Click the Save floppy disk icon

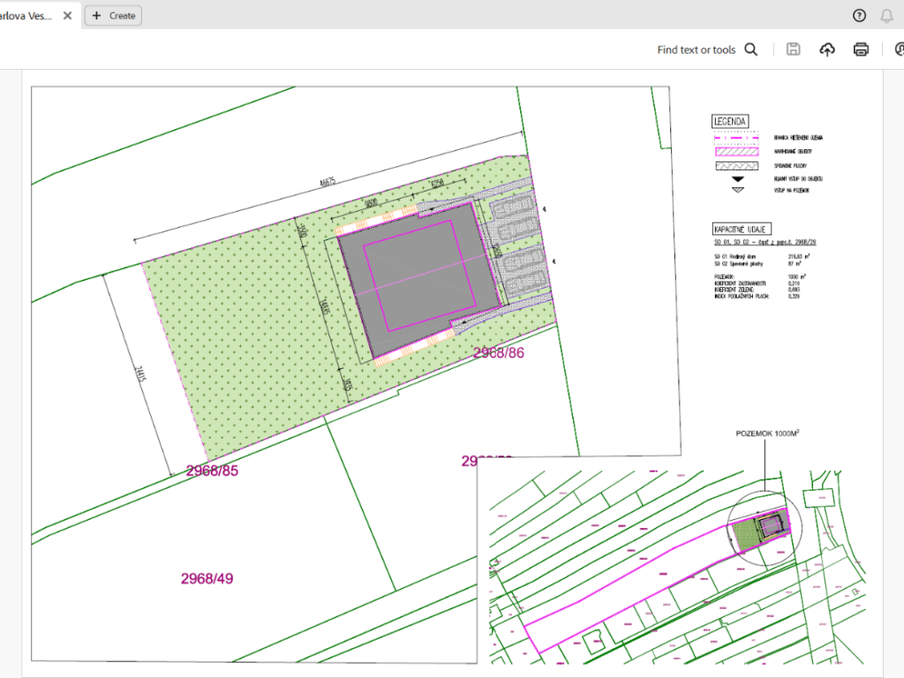point(793,49)
